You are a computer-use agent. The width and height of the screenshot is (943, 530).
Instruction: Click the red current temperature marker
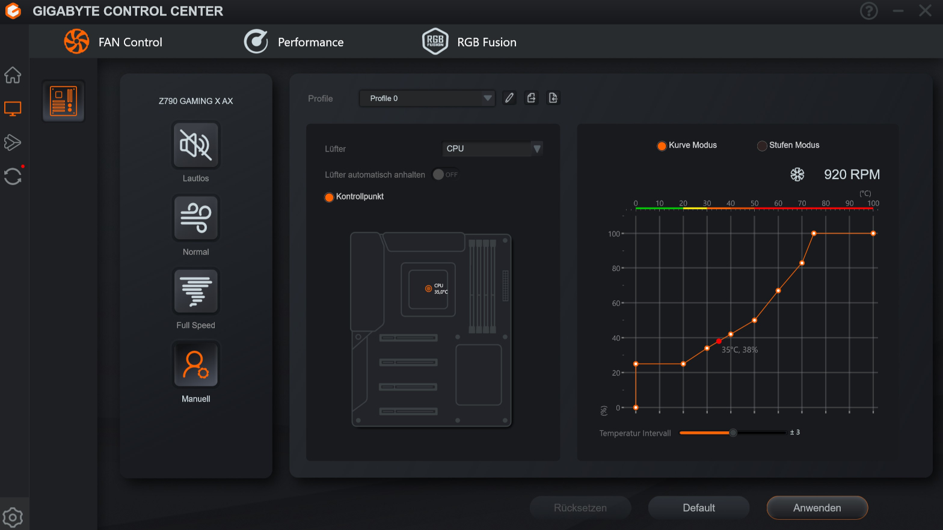(x=719, y=341)
